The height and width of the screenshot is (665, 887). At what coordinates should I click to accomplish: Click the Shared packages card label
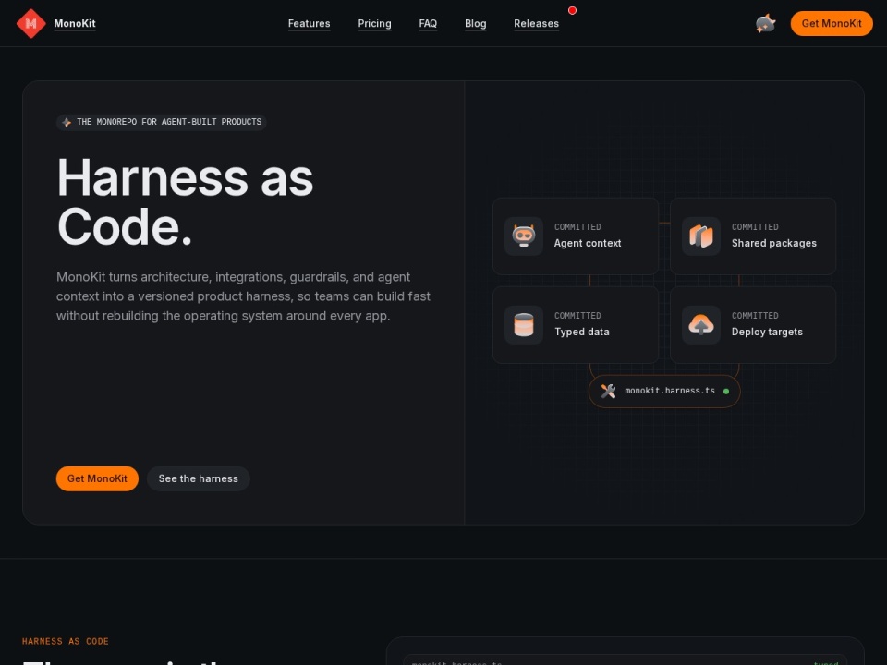(774, 243)
